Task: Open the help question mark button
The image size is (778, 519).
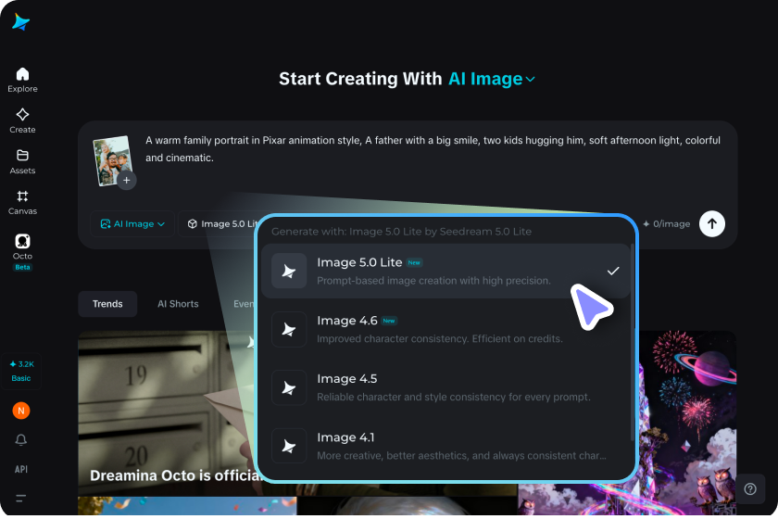Action: pos(750,489)
